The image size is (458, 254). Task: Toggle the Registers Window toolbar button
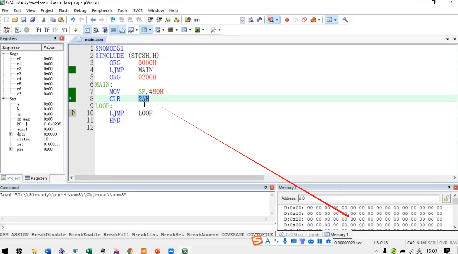[113, 30]
